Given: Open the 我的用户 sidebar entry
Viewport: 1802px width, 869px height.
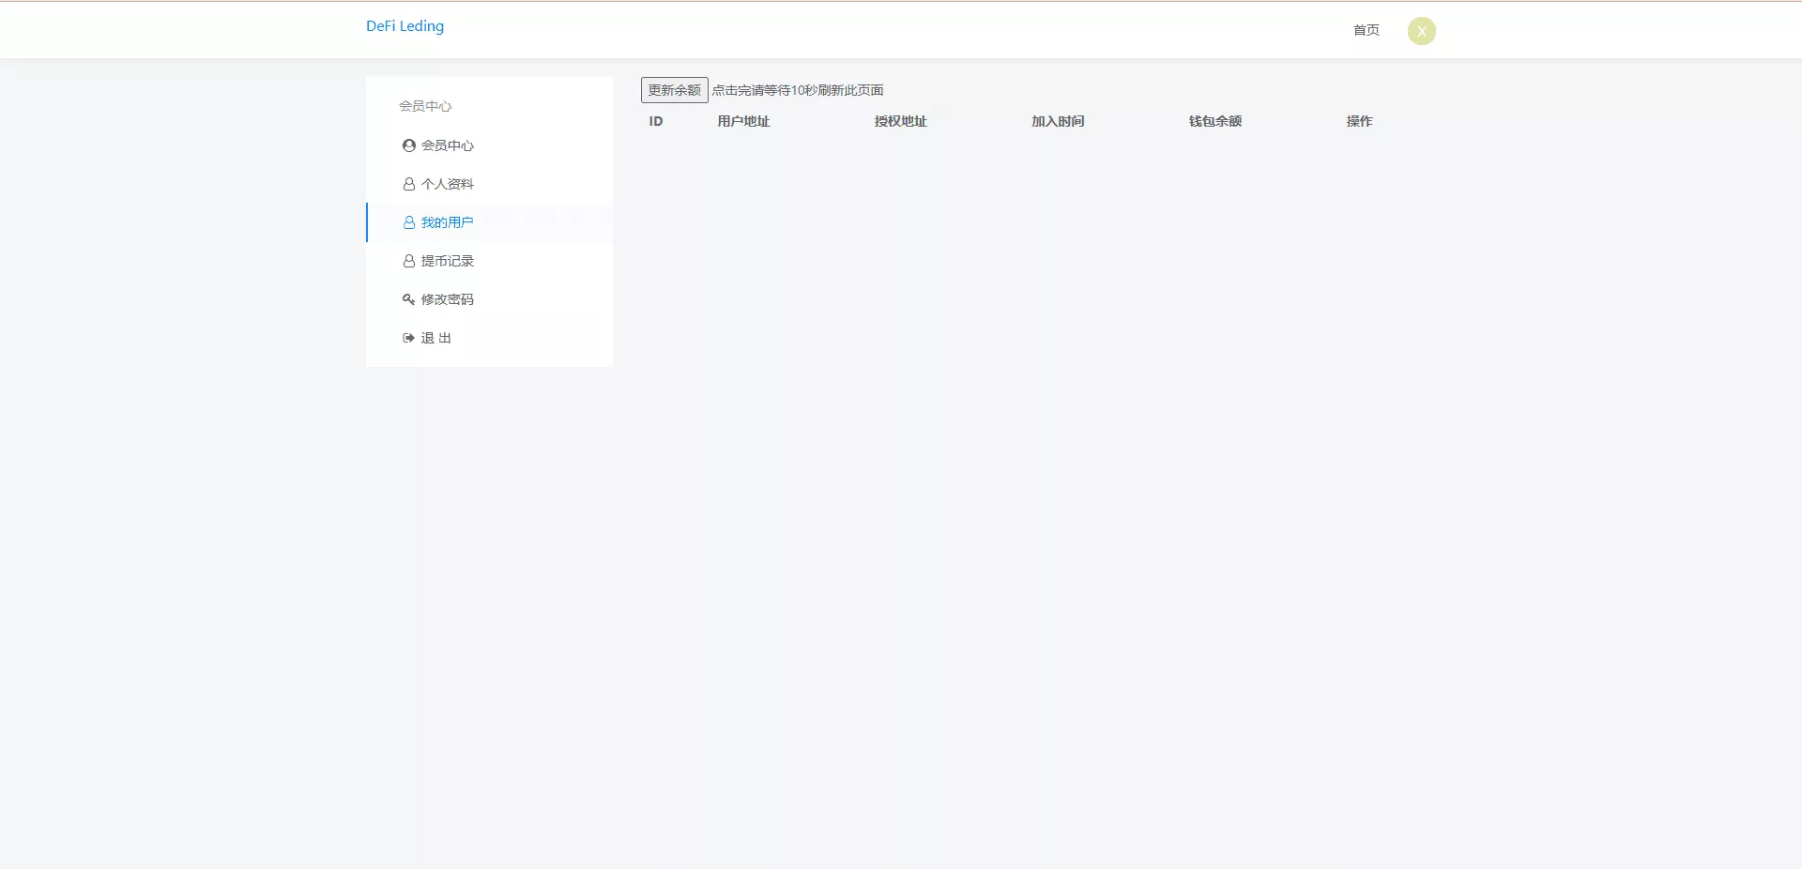Looking at the screenshot, I should (447, 222).
